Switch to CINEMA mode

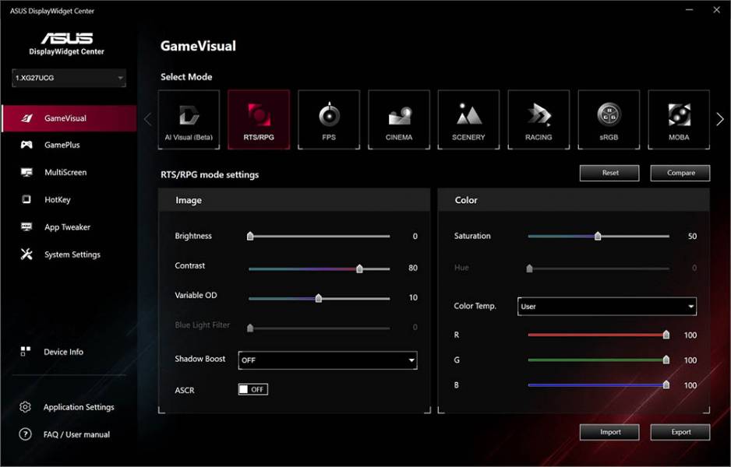pos(398,120)
